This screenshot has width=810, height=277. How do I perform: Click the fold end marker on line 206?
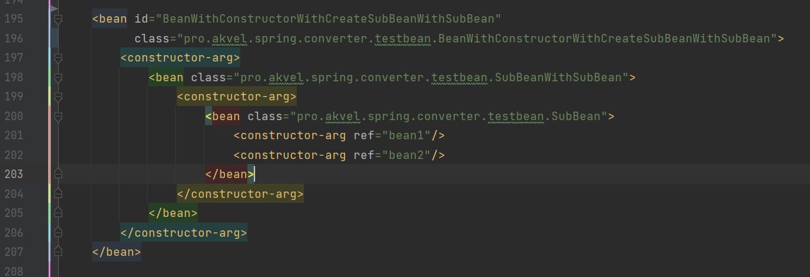(58, 232)
